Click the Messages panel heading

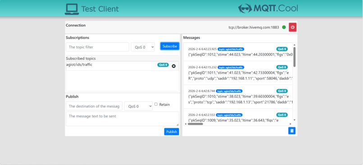(191, 37)
